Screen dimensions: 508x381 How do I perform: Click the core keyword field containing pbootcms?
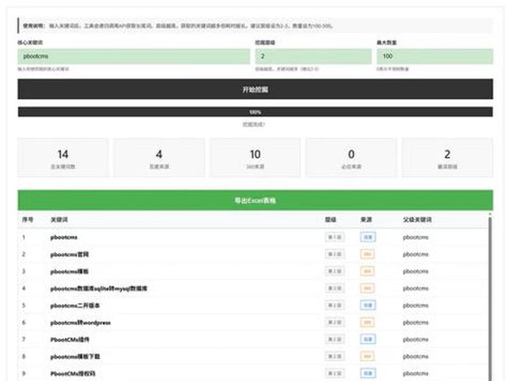pyautogui.click(x=133, y=57)
